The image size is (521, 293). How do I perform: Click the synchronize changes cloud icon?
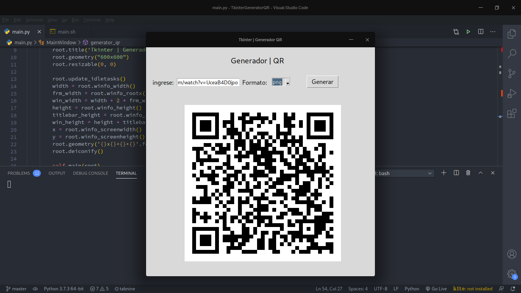click(35, 289)
